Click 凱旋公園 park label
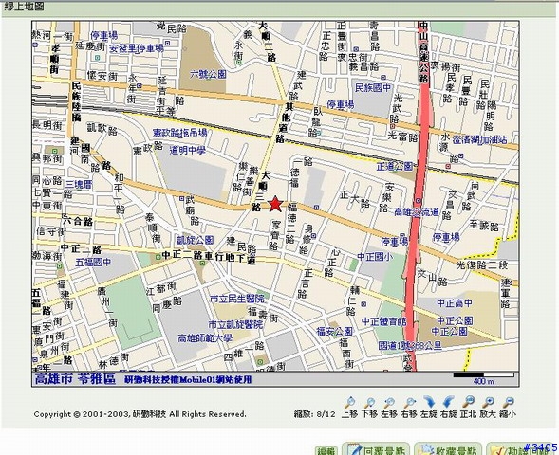Image resolution: width=559 pixels, height=455 pixels. tap(196, 240)
